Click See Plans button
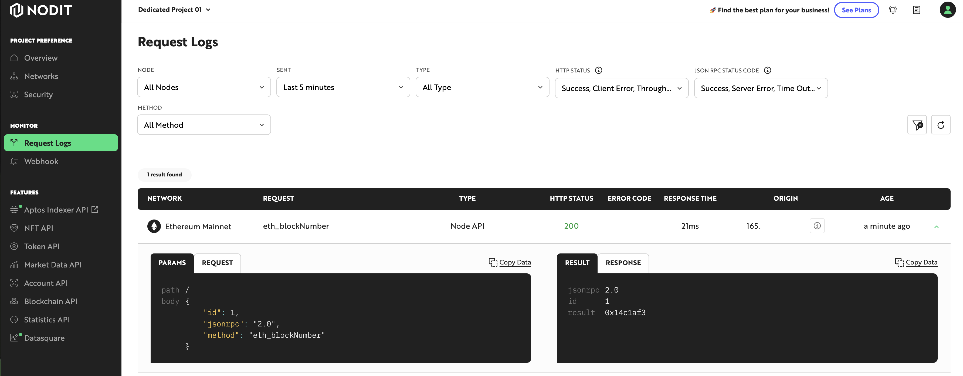This screenshot has width=963, height=376. point(856,10)
